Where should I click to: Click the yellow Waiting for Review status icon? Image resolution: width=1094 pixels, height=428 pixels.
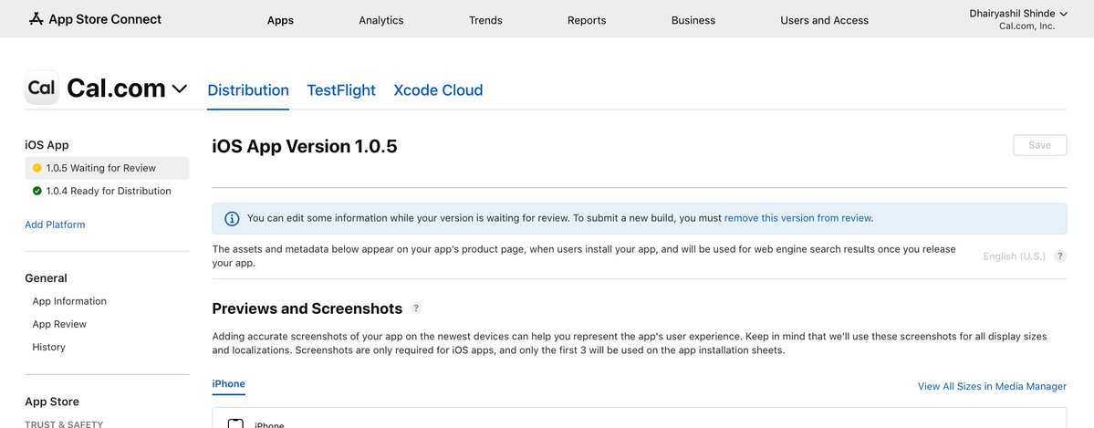[37, 168]
